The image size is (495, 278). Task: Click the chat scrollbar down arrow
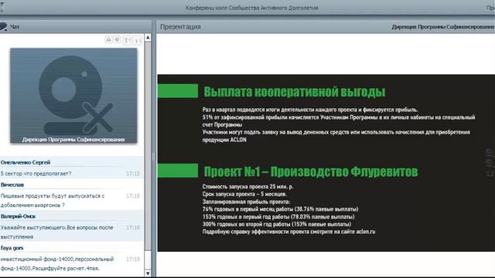pos(148,273)
